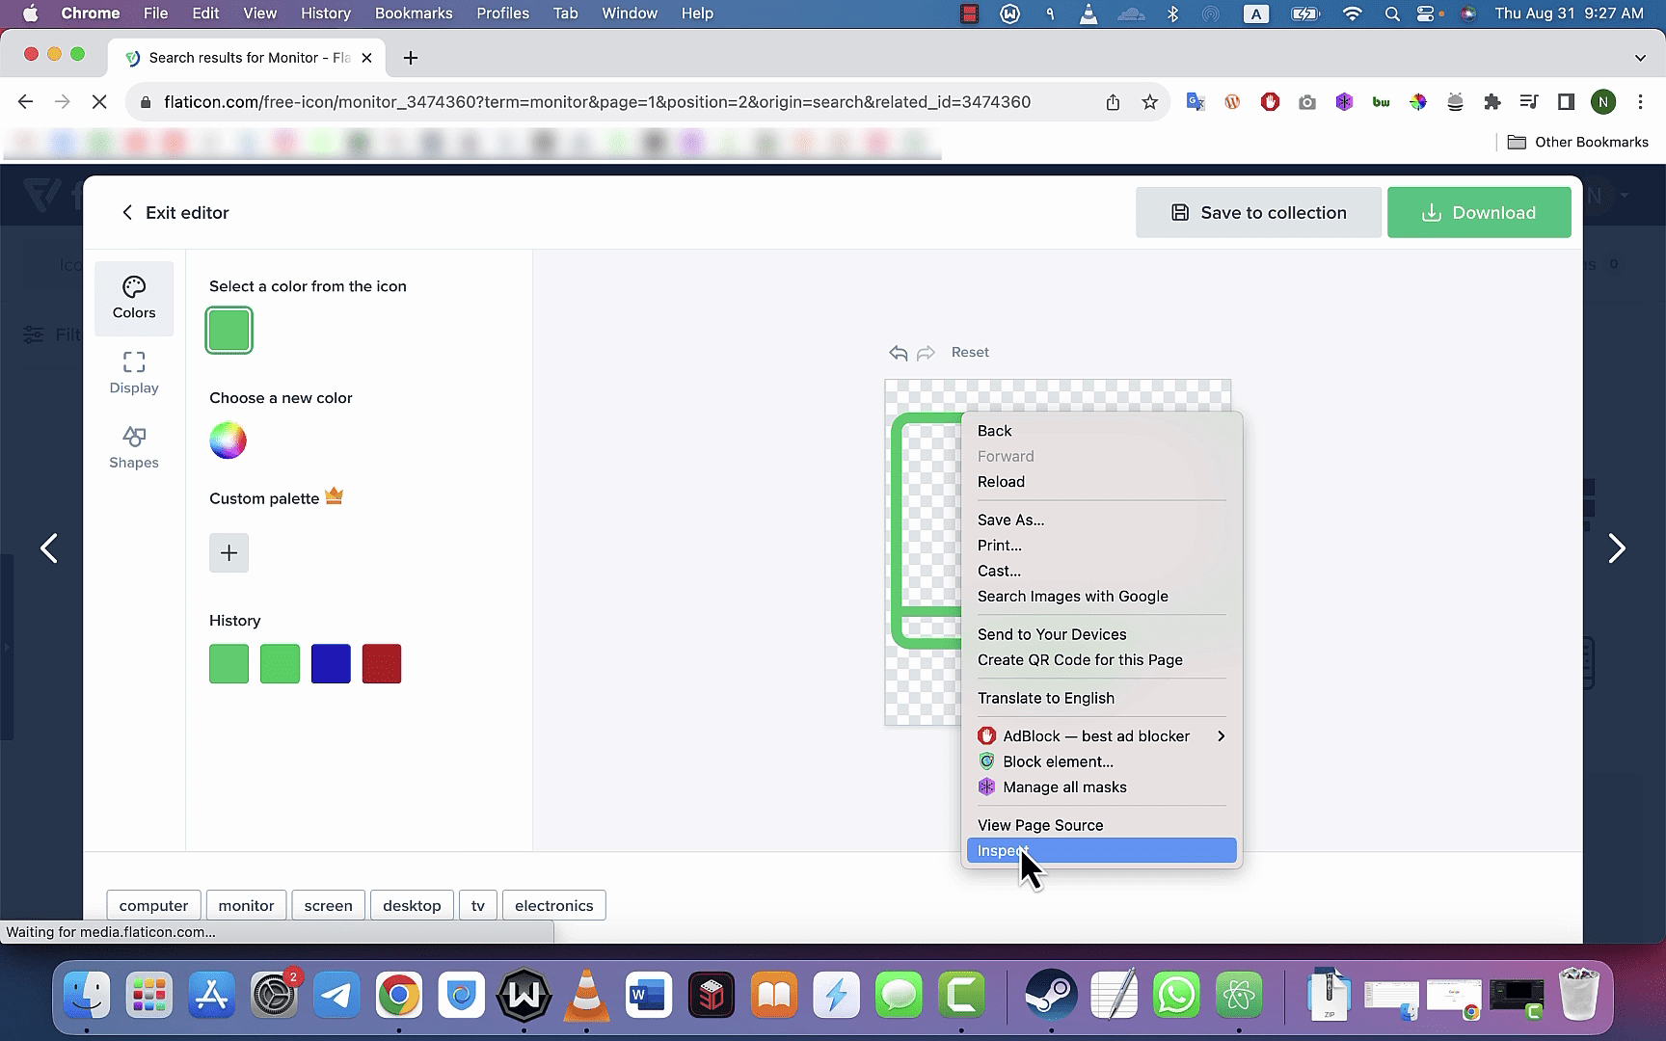Choose Cast... in the context menu
Screen dimensions: 1666x1041
pos(1101,571)
